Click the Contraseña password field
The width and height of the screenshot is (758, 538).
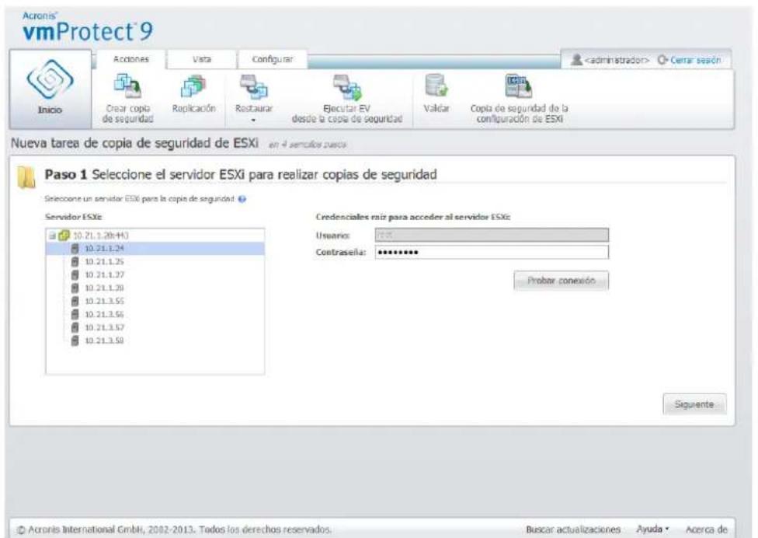click(x=492, y=252)
